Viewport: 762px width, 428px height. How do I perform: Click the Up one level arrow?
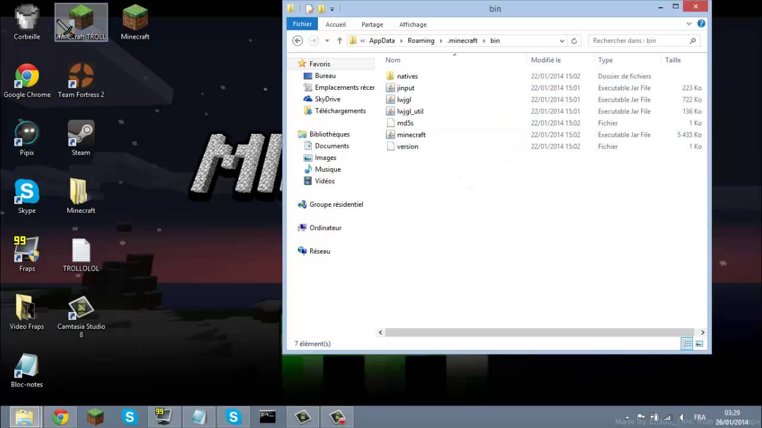point(339,40)
